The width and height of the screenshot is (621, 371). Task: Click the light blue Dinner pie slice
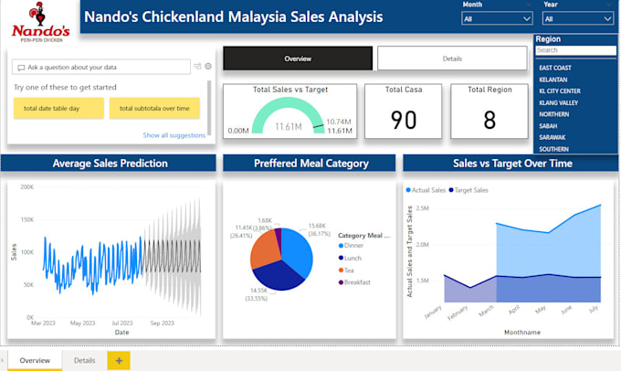tap(298, 251)
